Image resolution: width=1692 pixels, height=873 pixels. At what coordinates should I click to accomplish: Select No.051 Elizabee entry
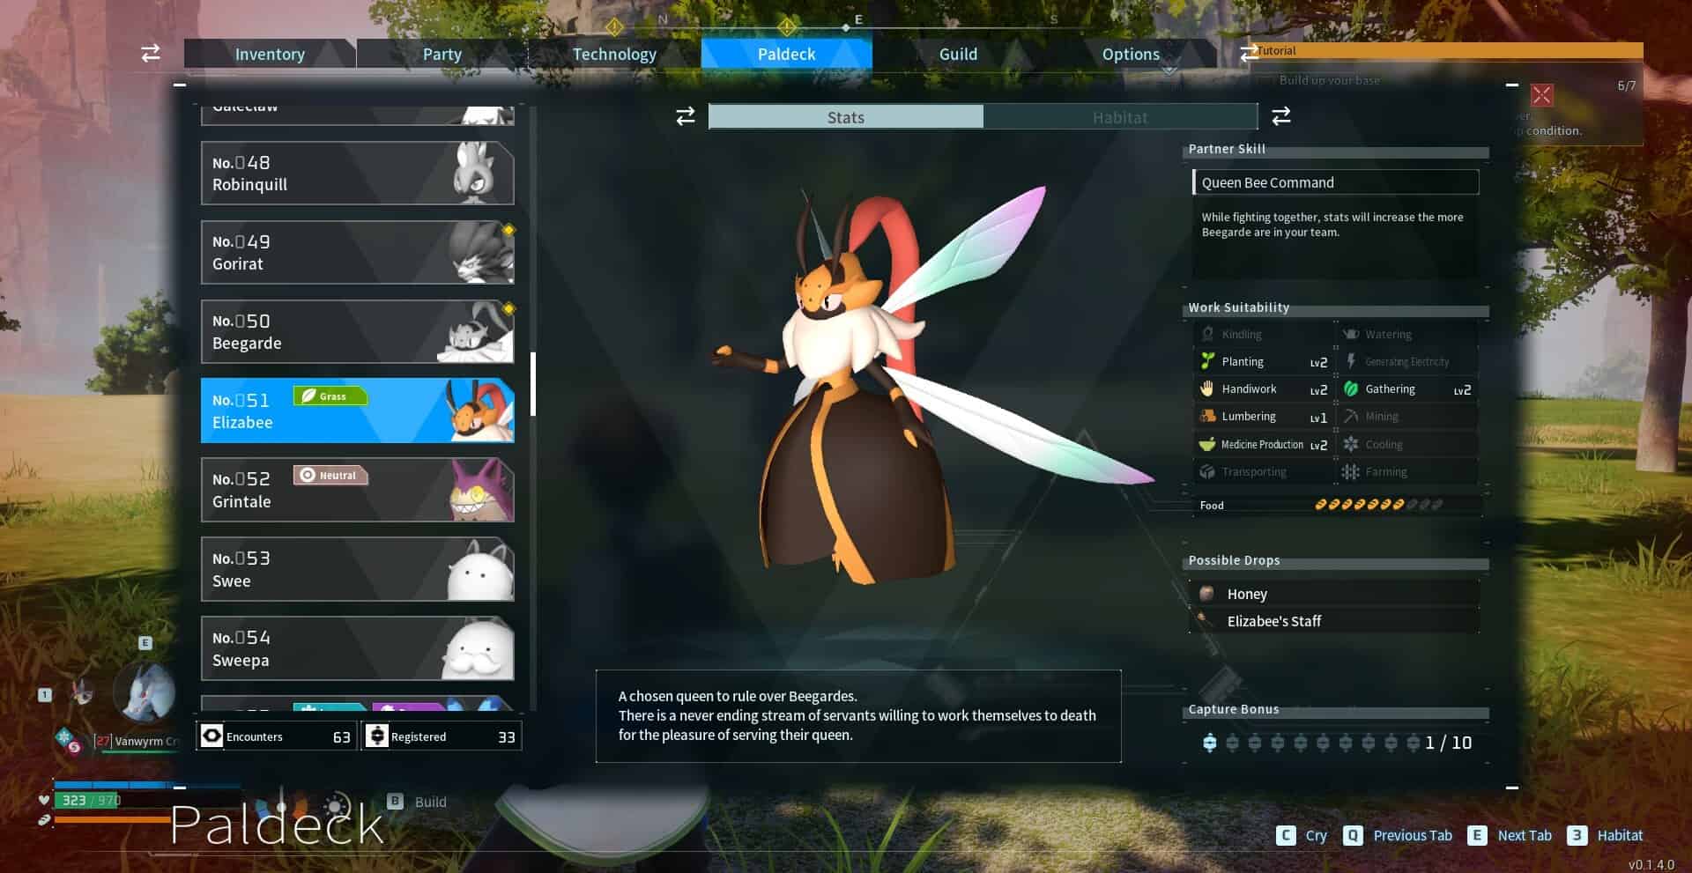click(357, 411)
